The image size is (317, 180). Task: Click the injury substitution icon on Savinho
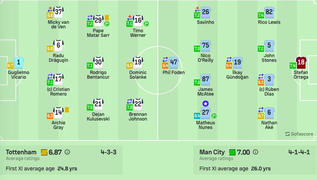pyautogui.click(x=197, y=9)
